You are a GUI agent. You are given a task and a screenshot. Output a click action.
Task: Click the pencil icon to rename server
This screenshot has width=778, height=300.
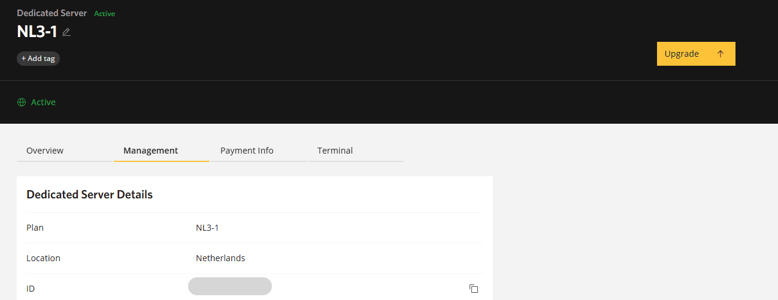click(66, 32)
